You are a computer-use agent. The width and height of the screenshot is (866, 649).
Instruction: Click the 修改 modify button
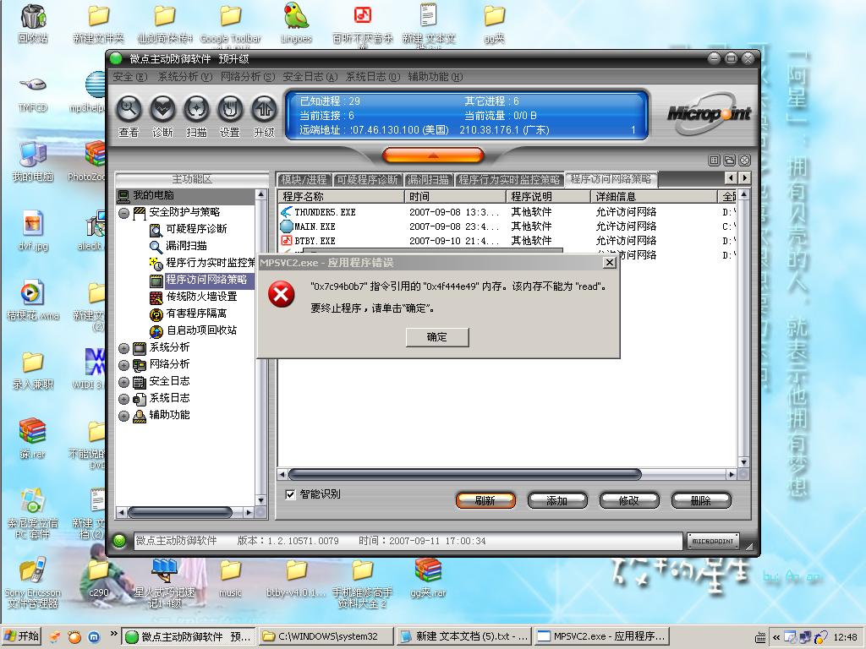[x=628, y=500]
